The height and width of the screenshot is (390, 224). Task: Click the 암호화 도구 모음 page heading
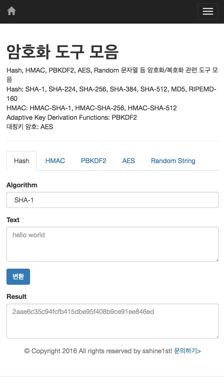[62, 52]
